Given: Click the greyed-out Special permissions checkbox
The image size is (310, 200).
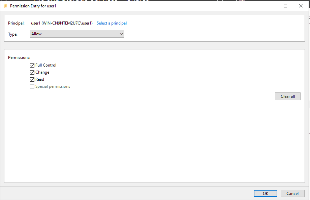Looking at the screenshot, I should click(x=32, y=86).
